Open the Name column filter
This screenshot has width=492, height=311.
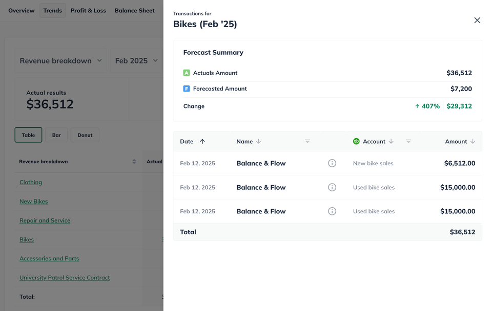307,141
